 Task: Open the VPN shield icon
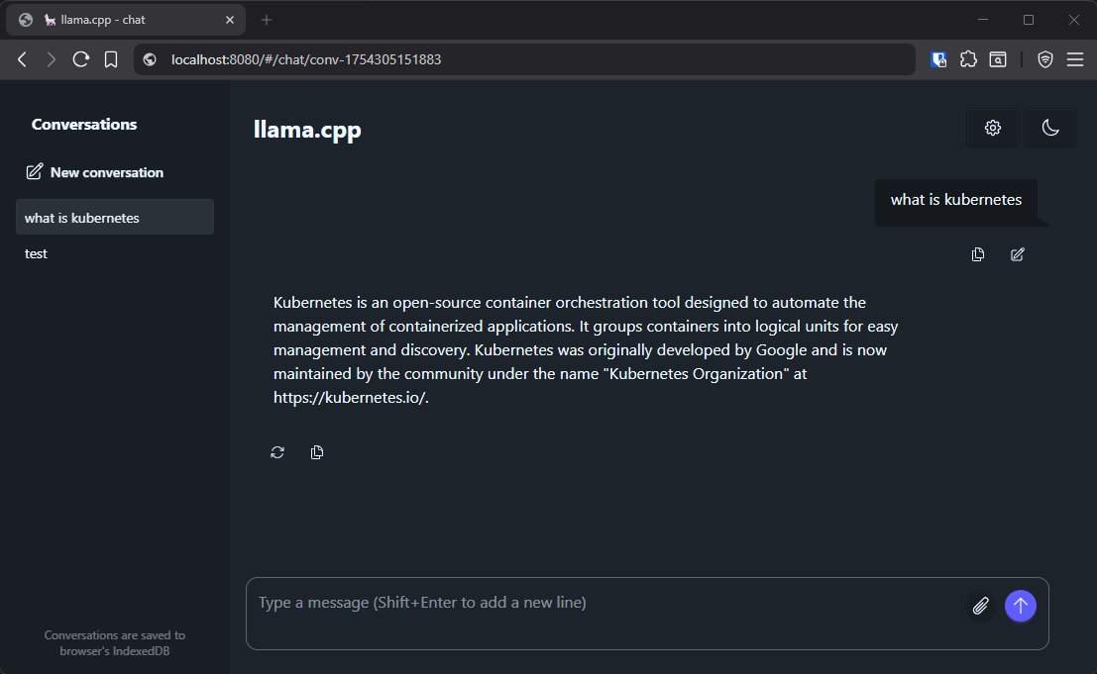point(1044,59)
